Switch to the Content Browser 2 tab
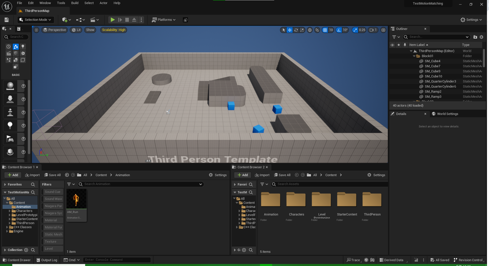This screenshot has width=489, height=266. tap(251, 167)
